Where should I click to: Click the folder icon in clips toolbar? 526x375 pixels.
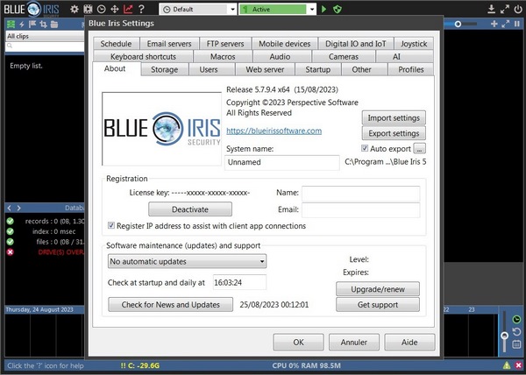tap(54, 24)
